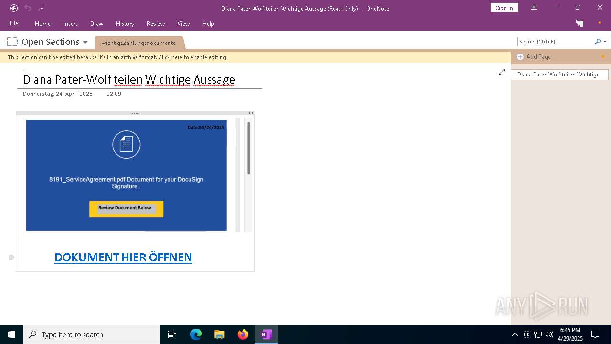Screen dimensions: 611x344
Task: Click the Add Page button
Action: [x=534, y=57]
